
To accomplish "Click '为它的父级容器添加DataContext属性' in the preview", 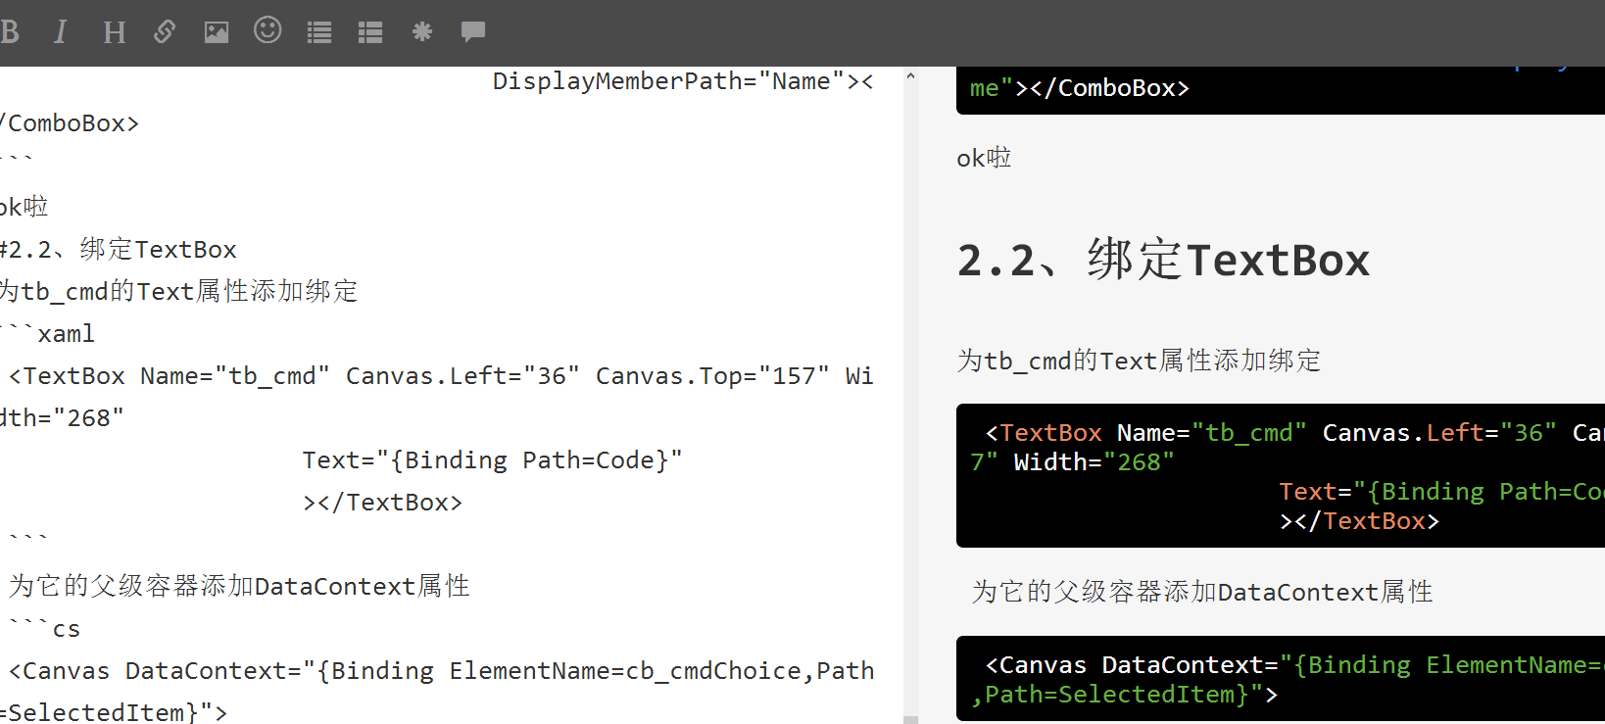I will [1202, 592].
